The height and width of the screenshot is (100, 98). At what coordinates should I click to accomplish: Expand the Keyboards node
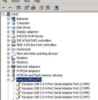pyautogui.click(x=8, y=49)
